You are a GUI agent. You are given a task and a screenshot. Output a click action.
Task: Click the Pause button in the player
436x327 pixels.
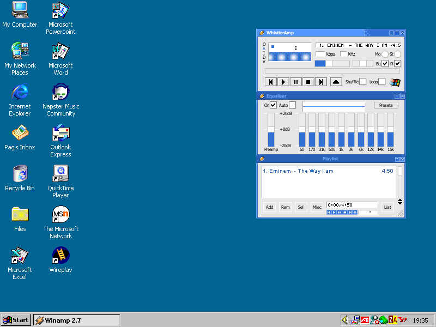[x=296, y=82]
